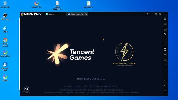Open Multi-MEmu desktop shortcut
Viewport: 178px width, 100px height.
coord(5,53)
